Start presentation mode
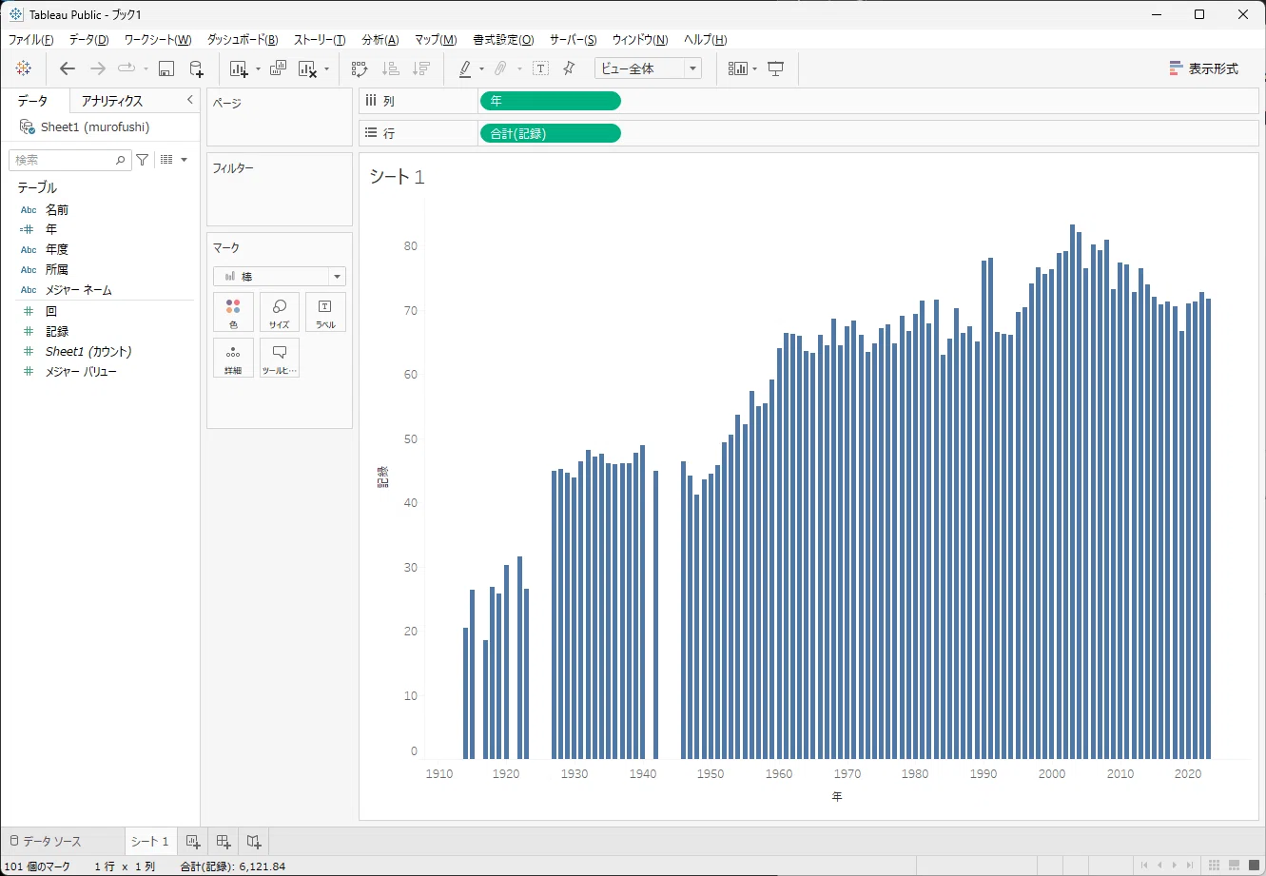Screen dimensions: 1266x876 pyautogui.click(x=775, y=68)
